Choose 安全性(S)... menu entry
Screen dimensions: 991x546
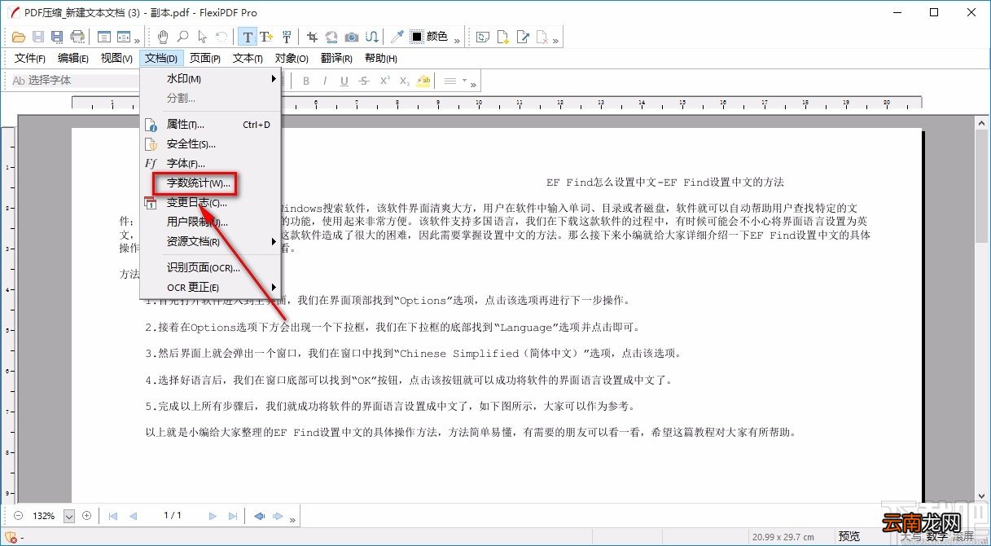point(211,144)
